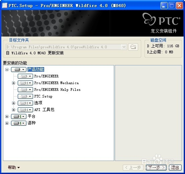Click 'D上必需: 0 MB' text
Image resolution: width=185 pixels, height=174 pixels.
point(160,52)
